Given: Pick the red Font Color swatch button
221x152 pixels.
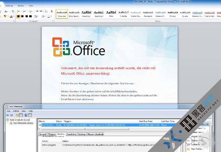Looking at the screenshot, I should tap(11, 17).
